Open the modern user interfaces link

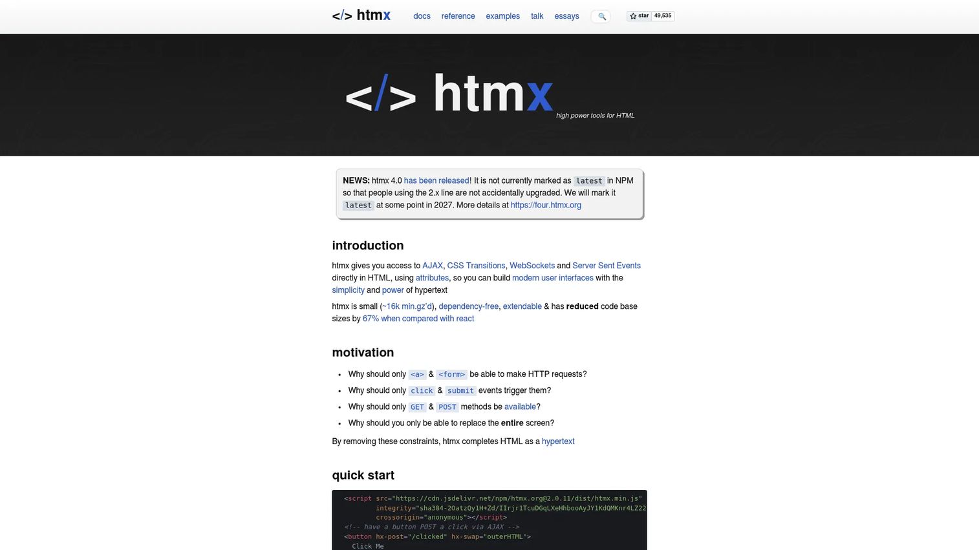(x=553, y=278)
